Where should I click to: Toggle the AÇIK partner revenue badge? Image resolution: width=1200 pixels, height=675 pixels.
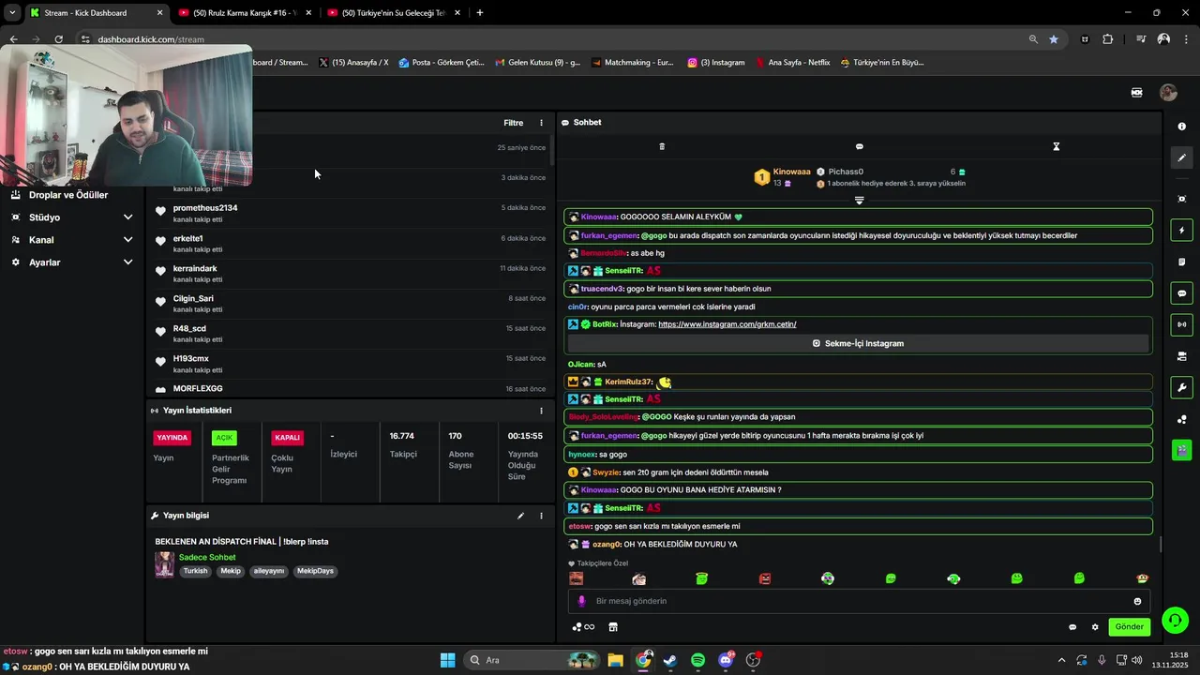224,438
